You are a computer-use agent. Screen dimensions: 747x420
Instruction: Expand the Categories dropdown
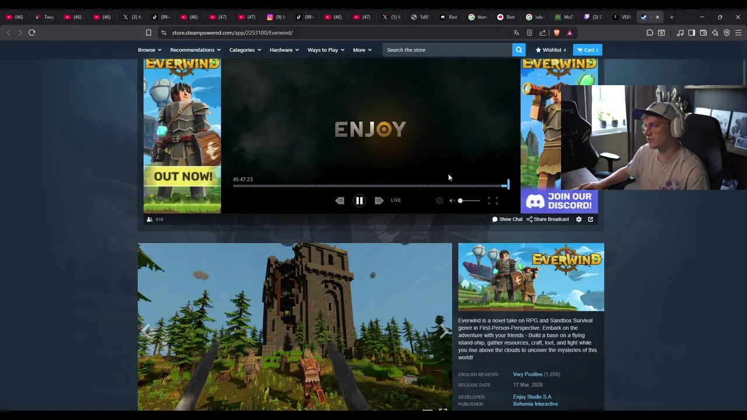click(245, 50)
